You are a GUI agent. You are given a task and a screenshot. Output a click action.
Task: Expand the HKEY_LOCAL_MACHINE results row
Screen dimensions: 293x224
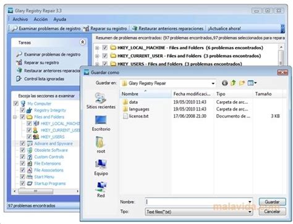(97, 48)
